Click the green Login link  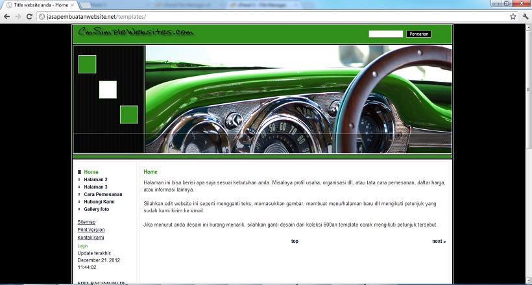[x=82, y=245]
